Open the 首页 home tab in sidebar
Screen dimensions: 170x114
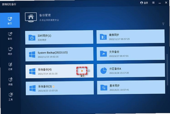pos(10,20)
